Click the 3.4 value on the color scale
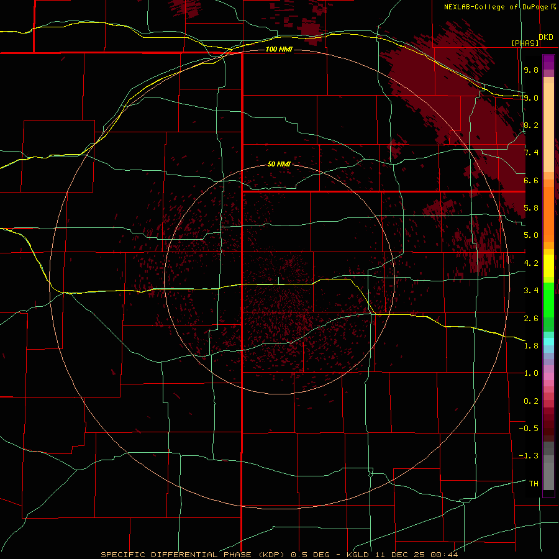 [531, 291]
